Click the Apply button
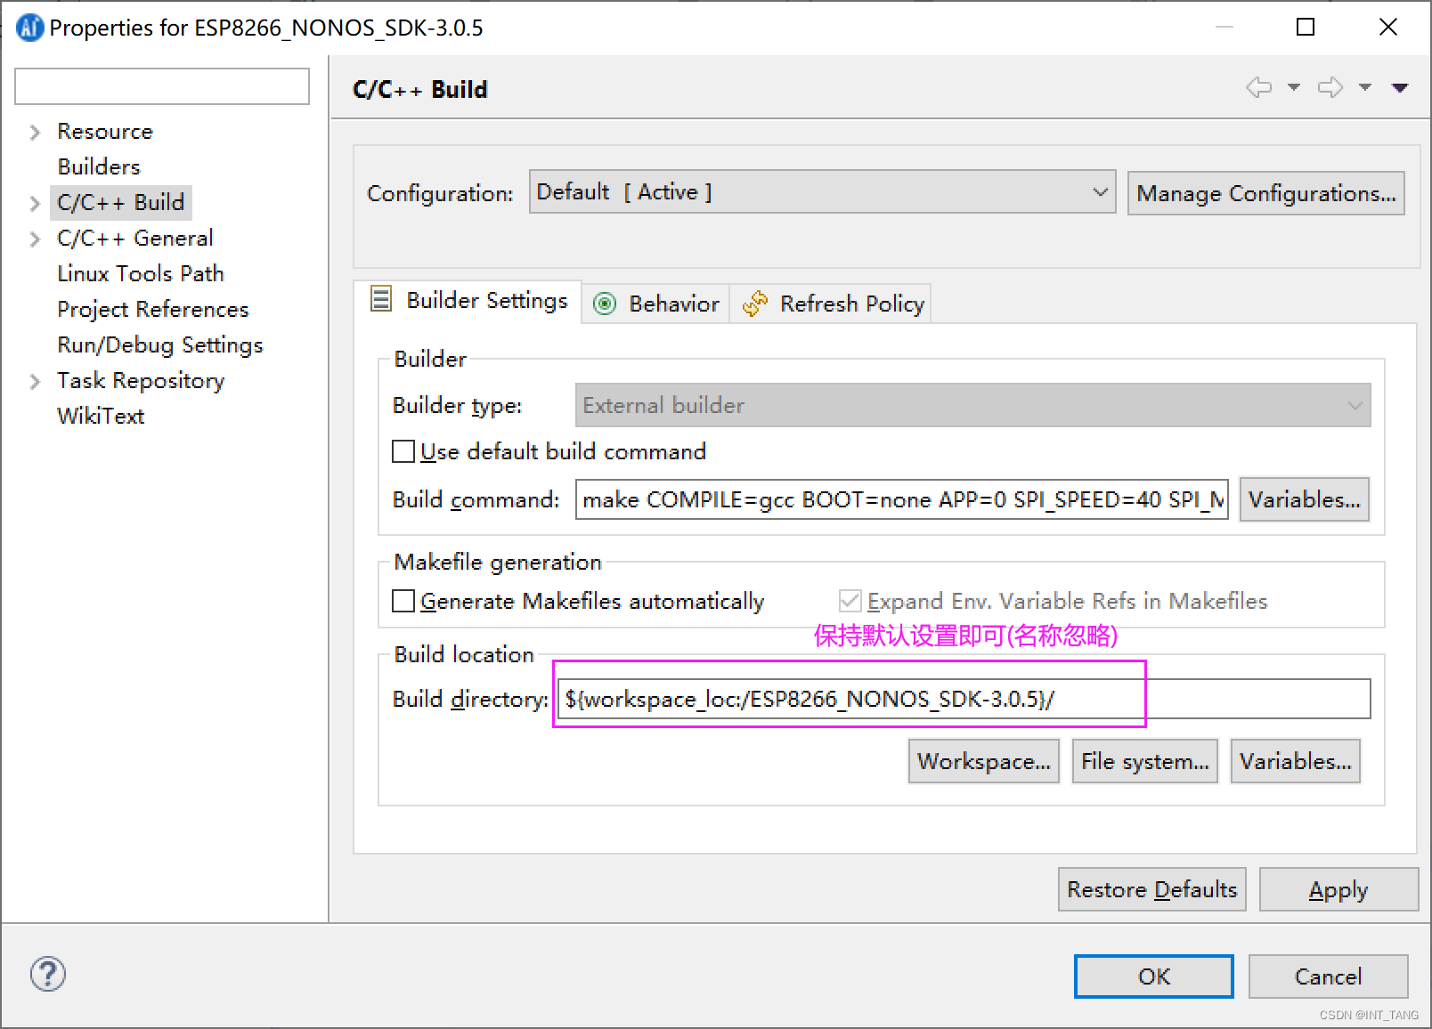Screen dimensions: 1432x1029 click(1338, 889)
